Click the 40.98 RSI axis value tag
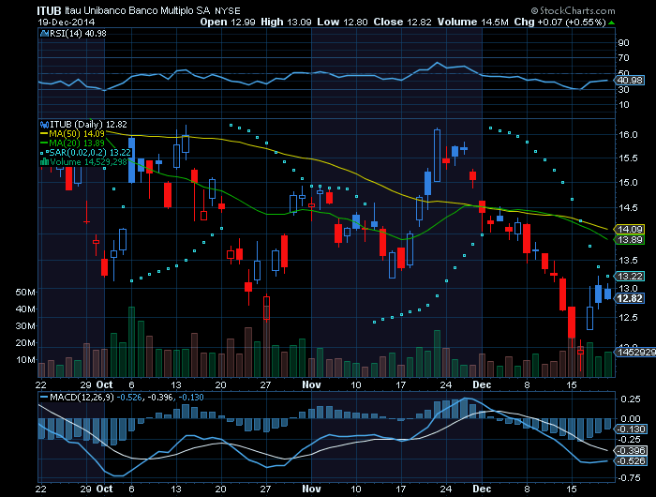Screen dimensions: 656x497 pos(630,80)
